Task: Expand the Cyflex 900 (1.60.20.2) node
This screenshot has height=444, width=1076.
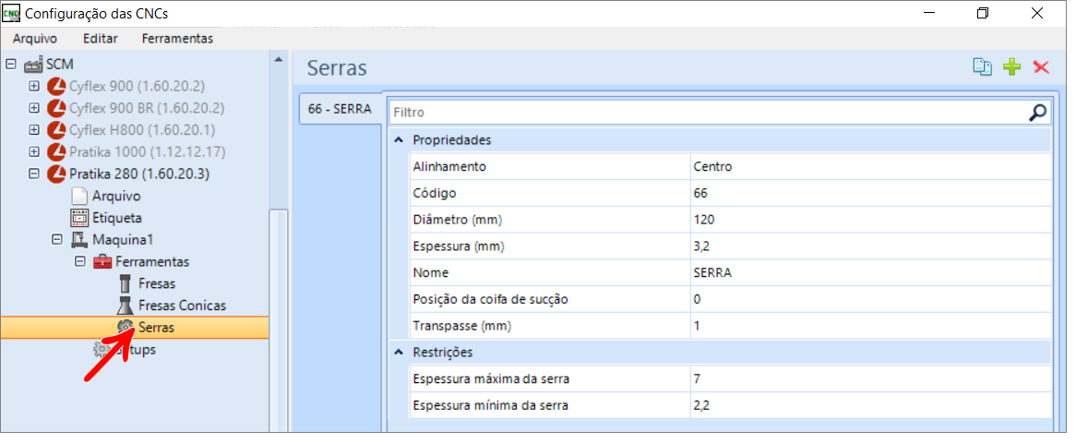Action: 34,86
